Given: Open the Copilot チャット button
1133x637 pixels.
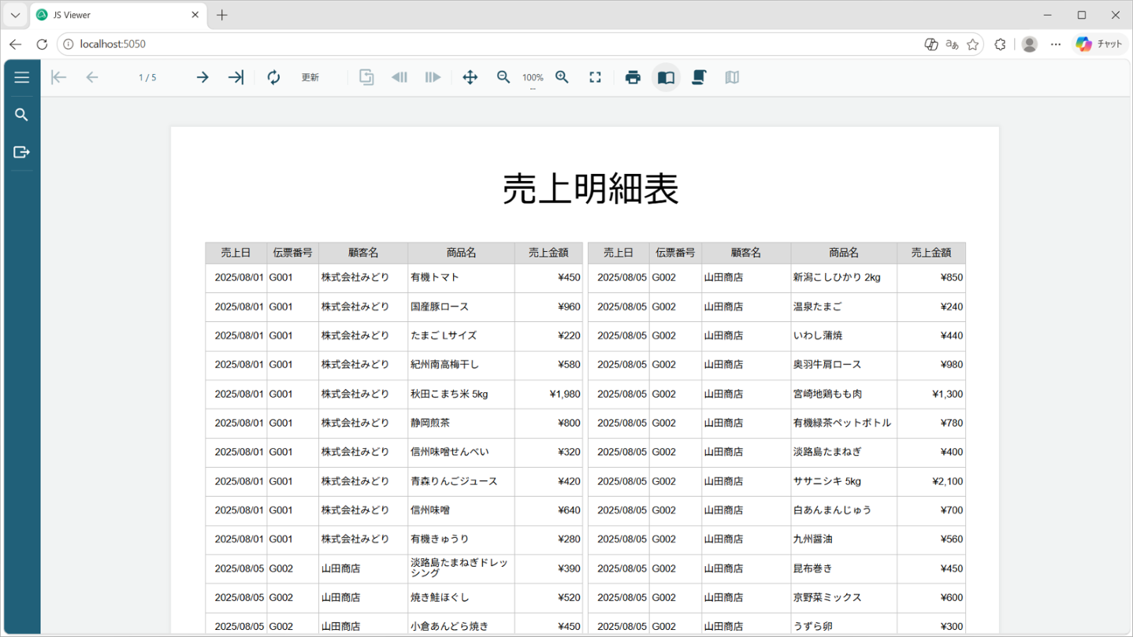Looking at the screenshot, I should click(1100, 44).
